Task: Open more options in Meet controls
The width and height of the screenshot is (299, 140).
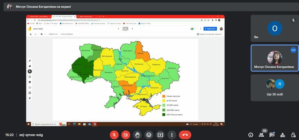Action: point(172,135)
